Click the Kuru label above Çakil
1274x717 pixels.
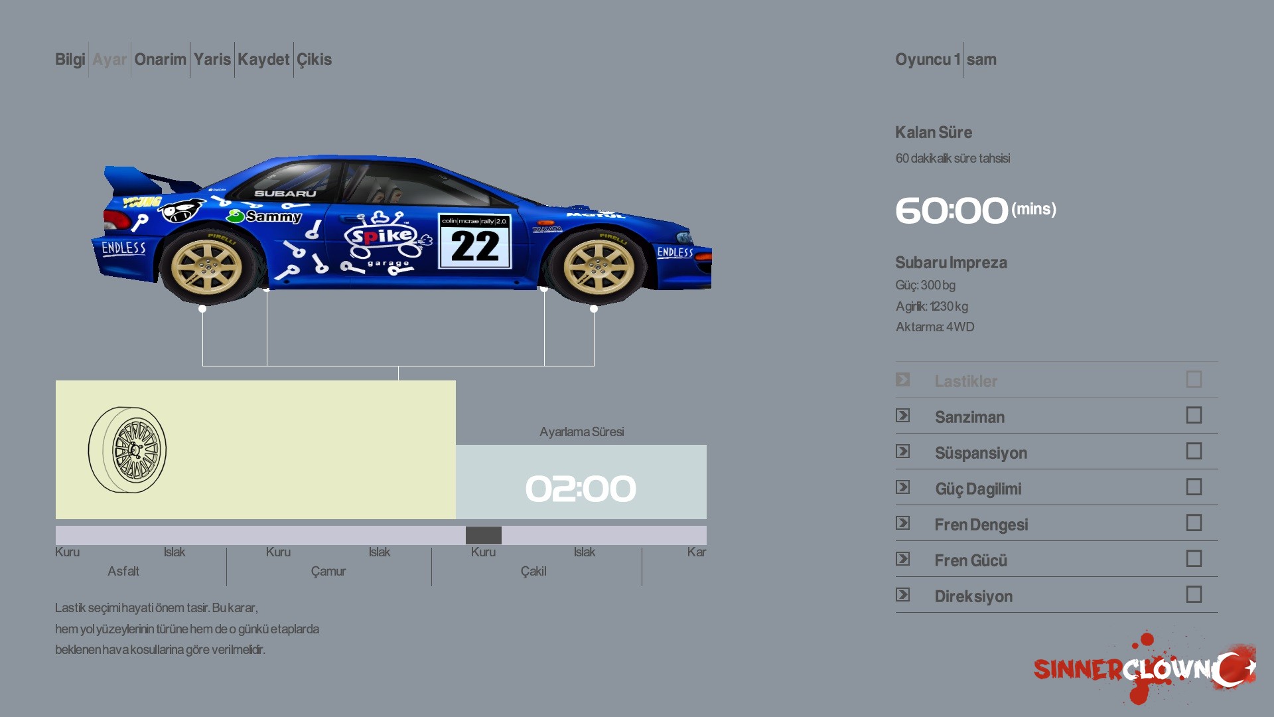pyautogui.click(x=483, y=552)
